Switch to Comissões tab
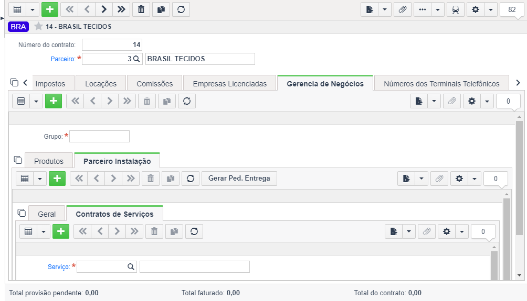527x301 pixels. pyautogui.click(x=155, y=83)
